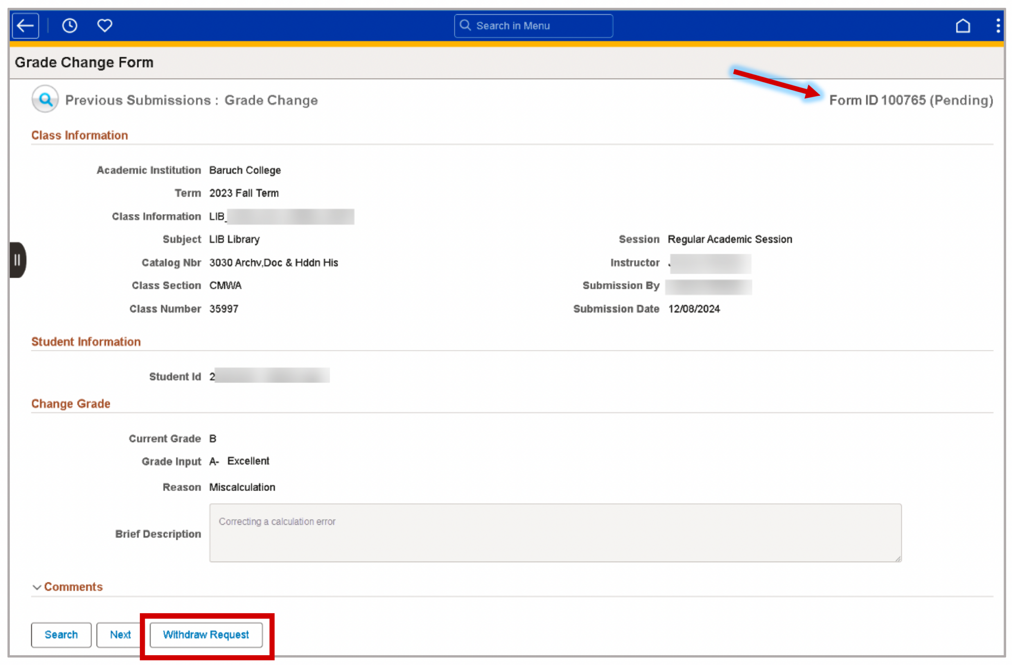Click the Grade Change Form title
Image resolution: width=1012 pixels, height=665 pixels.
(84, 63)
